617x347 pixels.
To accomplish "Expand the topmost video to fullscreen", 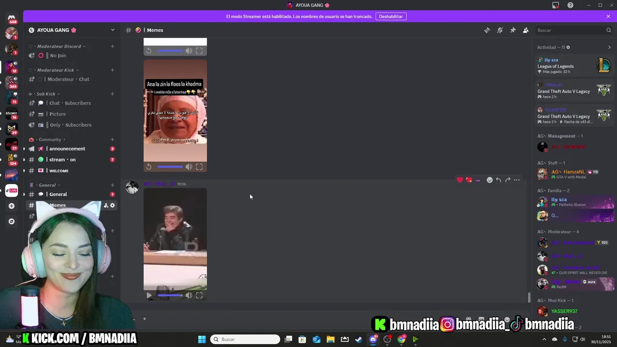I will (199, 51).
